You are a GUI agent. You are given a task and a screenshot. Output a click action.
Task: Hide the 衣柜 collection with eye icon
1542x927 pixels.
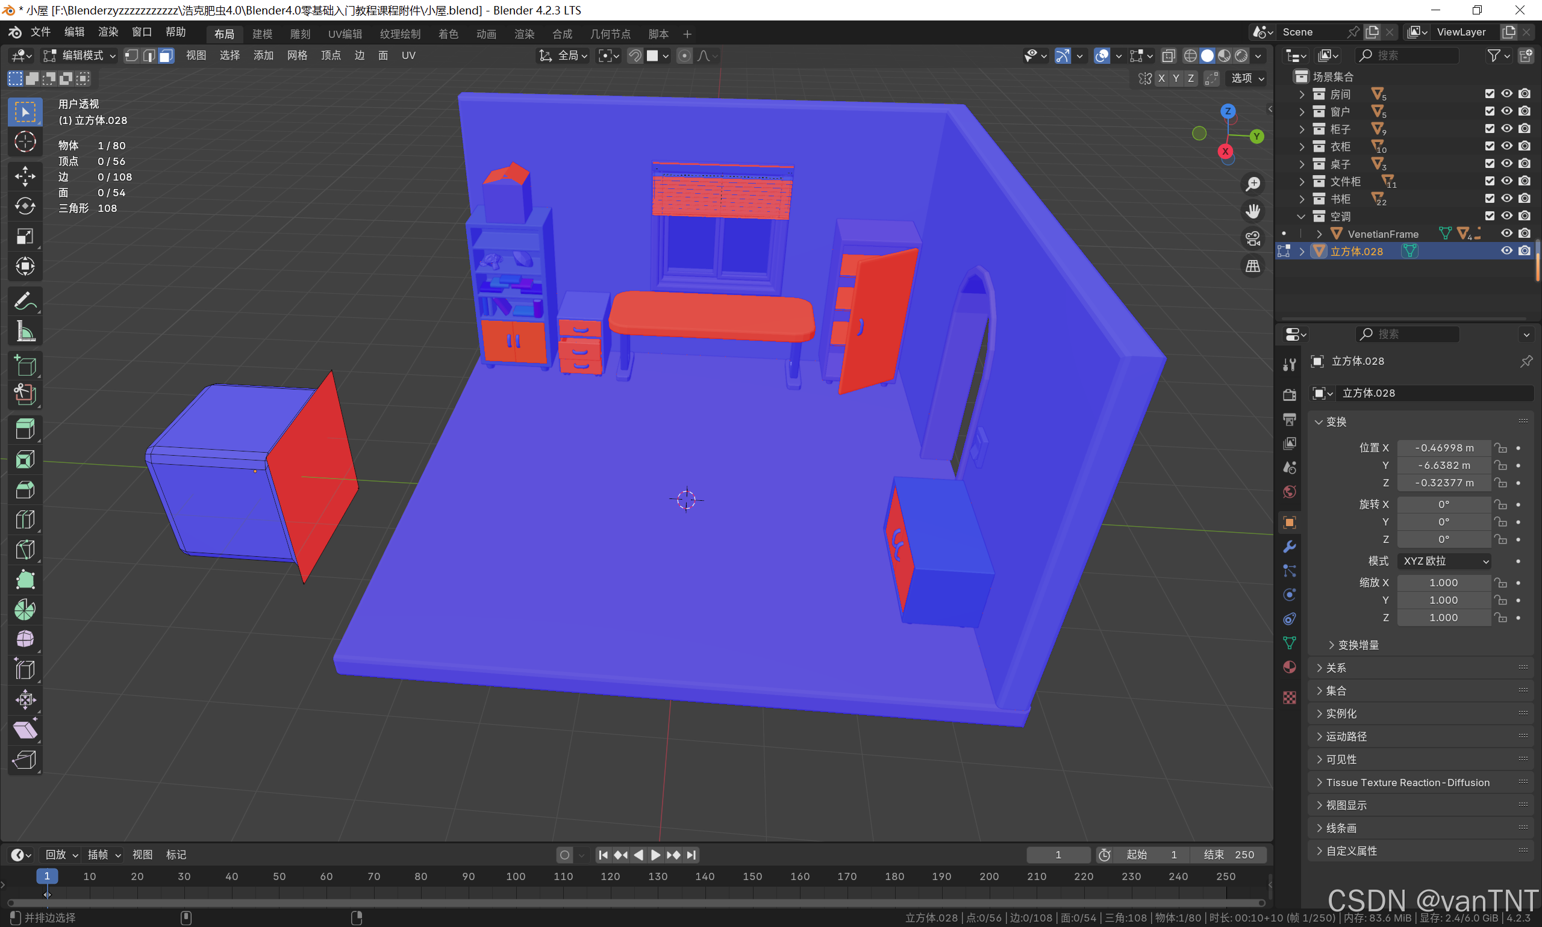[x=1507, y=146]
